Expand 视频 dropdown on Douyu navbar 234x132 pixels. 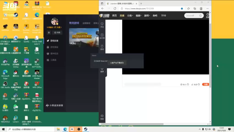138,16
